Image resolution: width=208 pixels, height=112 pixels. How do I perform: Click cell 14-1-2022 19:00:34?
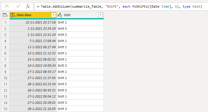pos(33,66)
